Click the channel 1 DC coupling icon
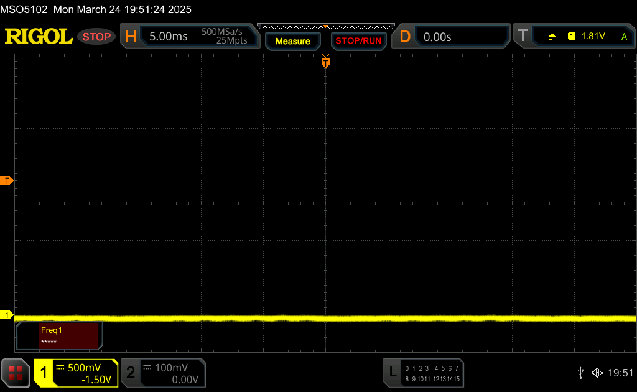The image size is (637, 392). tap(60, 368)
